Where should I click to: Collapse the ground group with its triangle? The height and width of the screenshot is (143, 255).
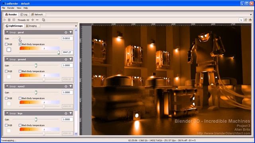pyautogui.click(x=71, y=59)
